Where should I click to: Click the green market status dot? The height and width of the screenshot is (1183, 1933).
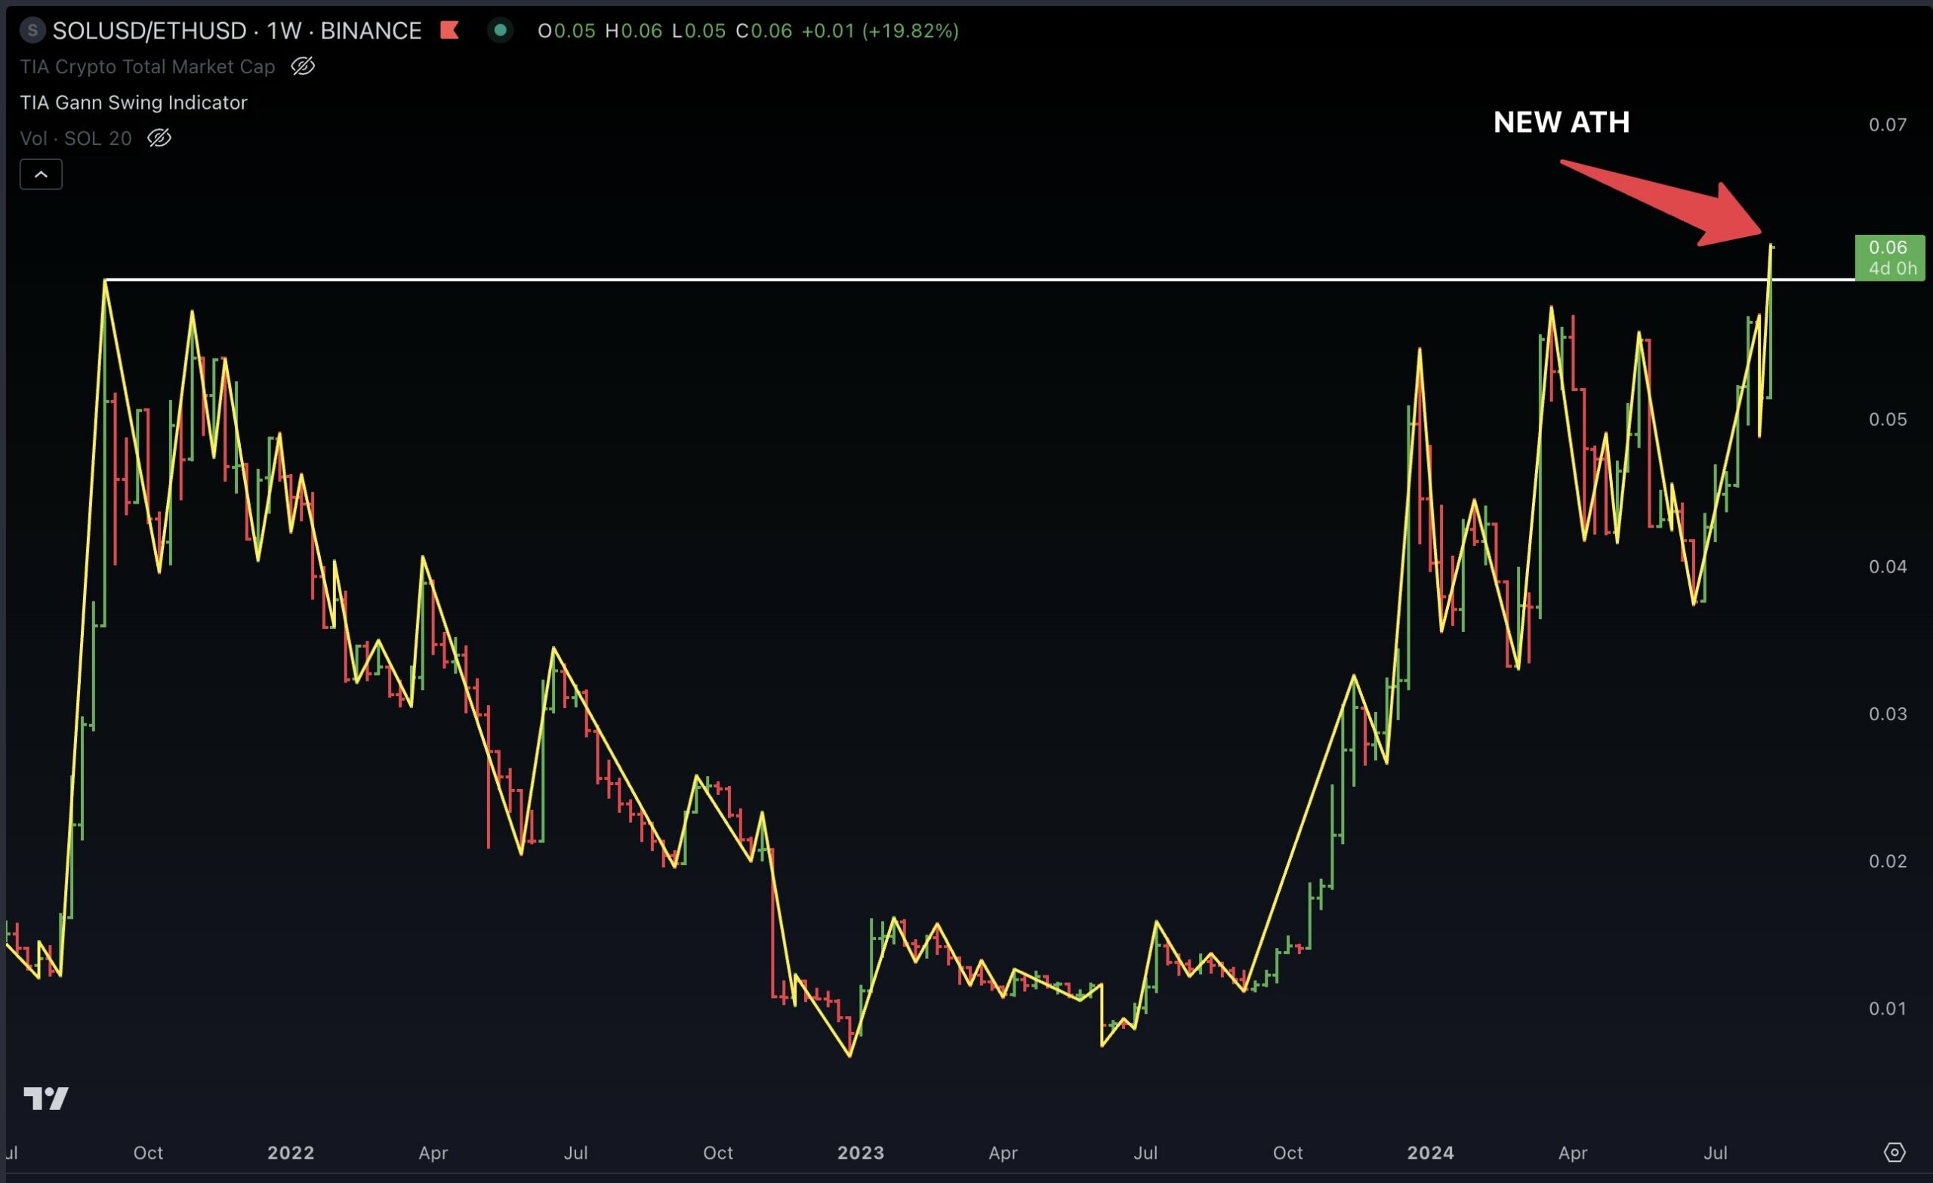pyautogui.click(x=500, y=31)
